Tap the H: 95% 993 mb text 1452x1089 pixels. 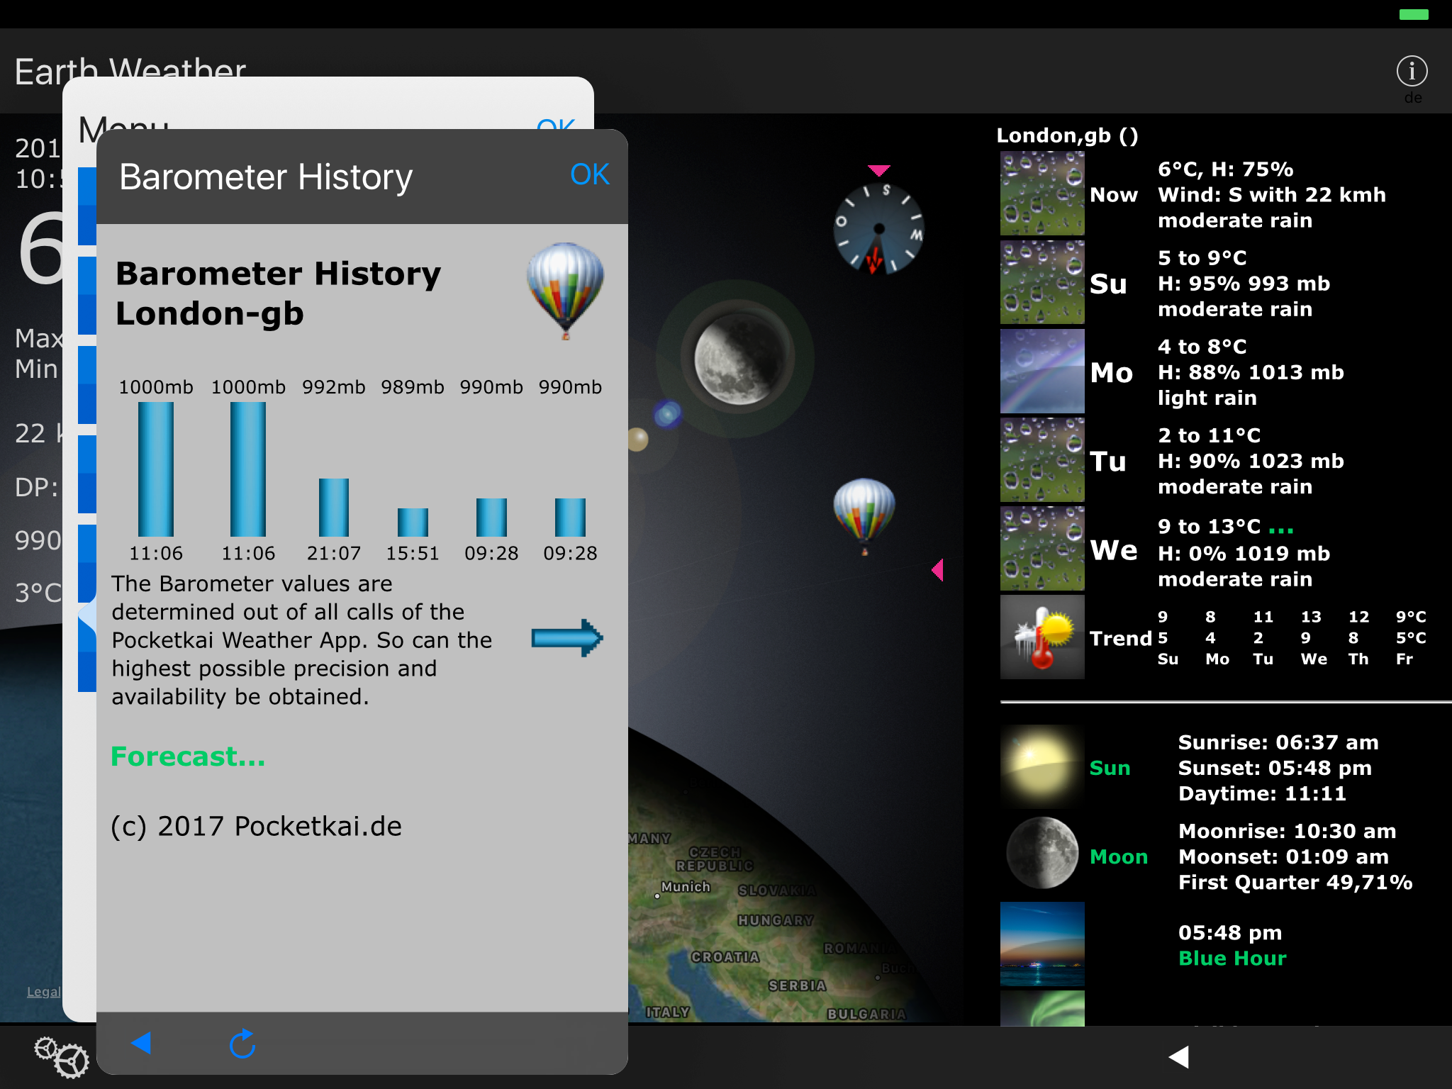[x=1244, y=284]
